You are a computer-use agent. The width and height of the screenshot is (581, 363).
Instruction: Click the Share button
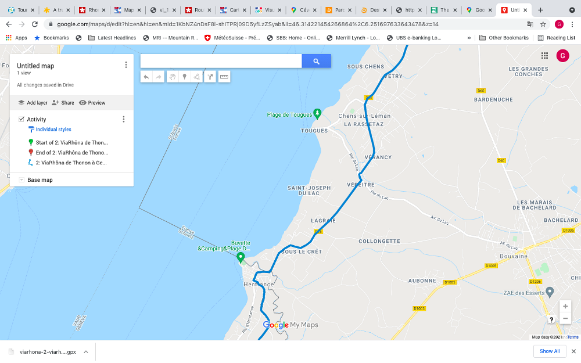(x=63, y=103)
